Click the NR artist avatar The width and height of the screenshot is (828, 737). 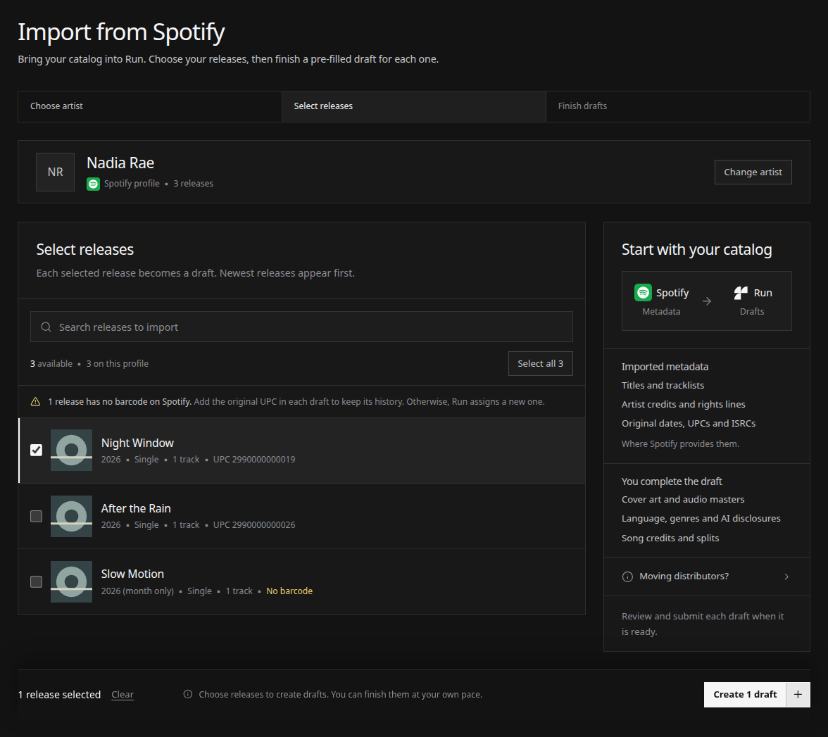point(55,172)
